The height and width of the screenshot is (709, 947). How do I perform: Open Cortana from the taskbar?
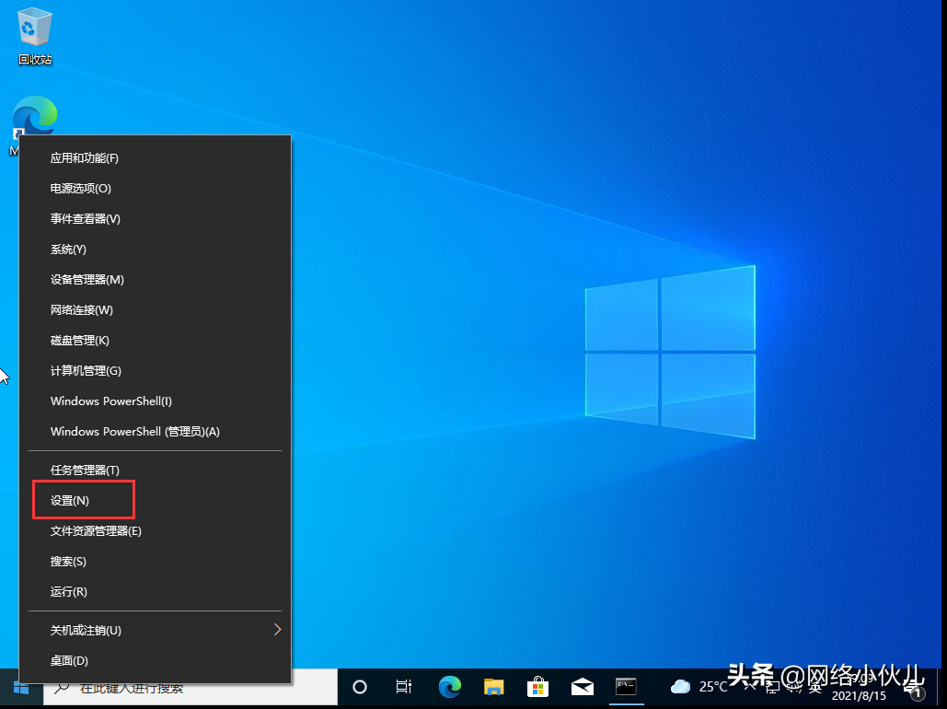(359, 687)
